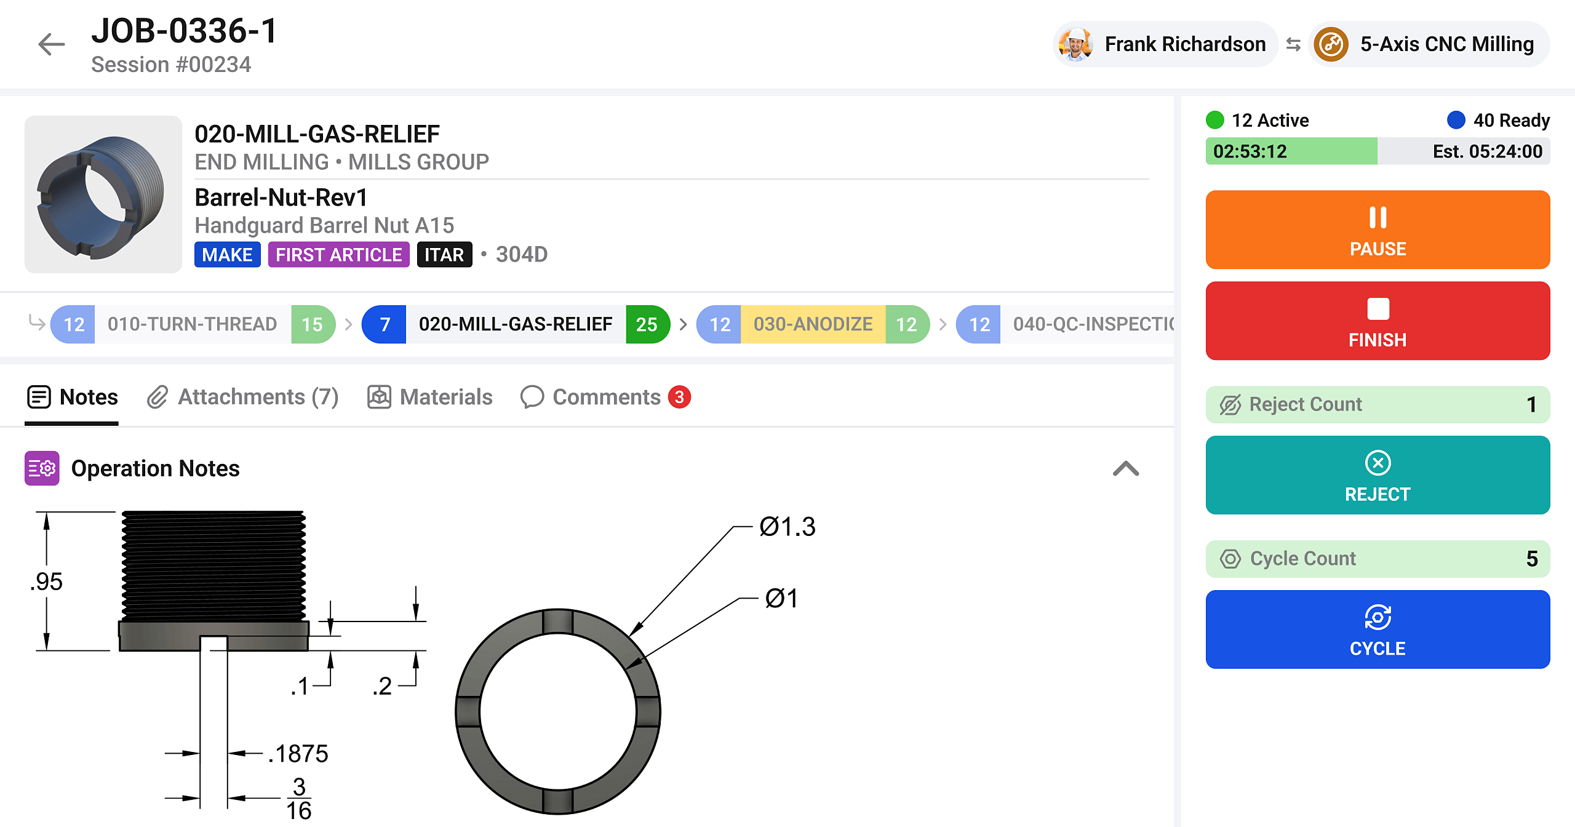Open the Attachments (7) tab
The height and width of the screenshot is (827, 1575).
(242, 397)
